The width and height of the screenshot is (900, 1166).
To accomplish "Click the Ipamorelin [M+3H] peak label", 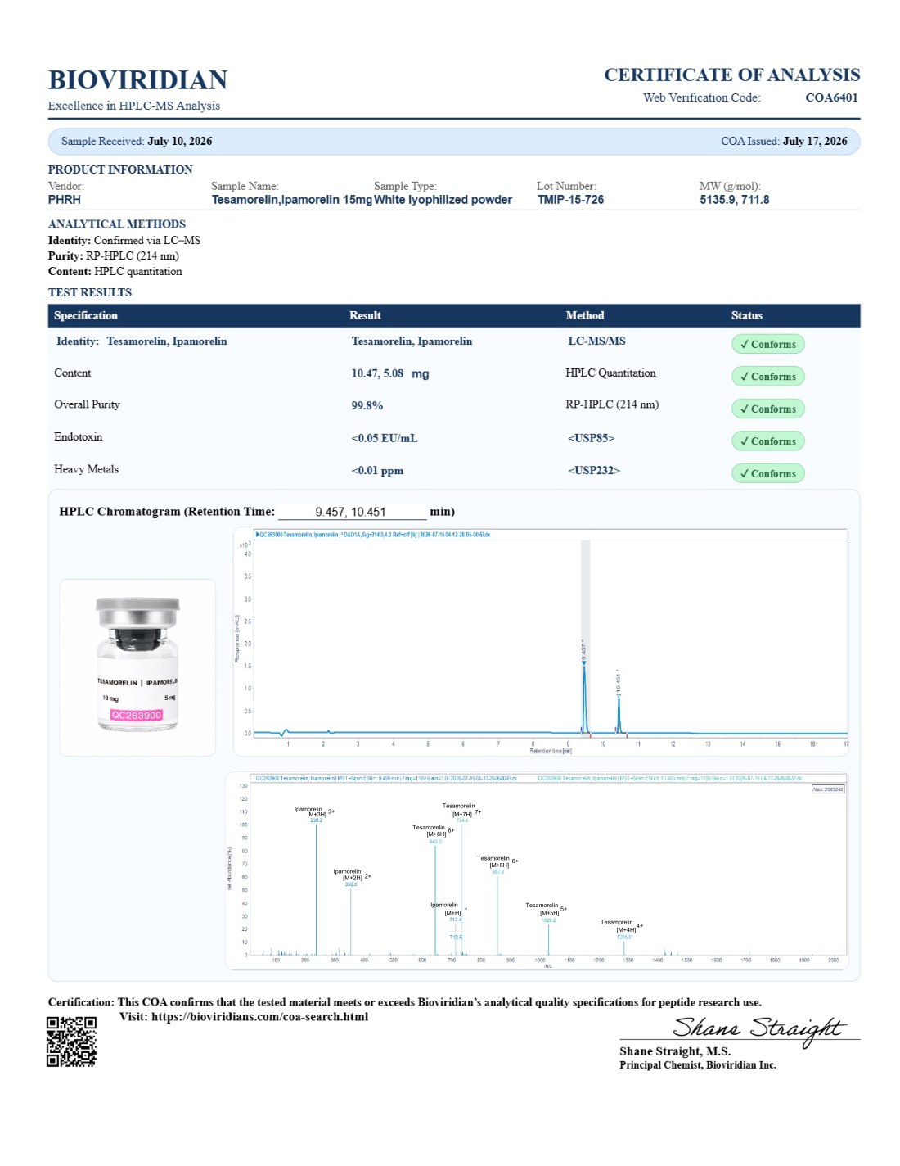I will point(314,811).
